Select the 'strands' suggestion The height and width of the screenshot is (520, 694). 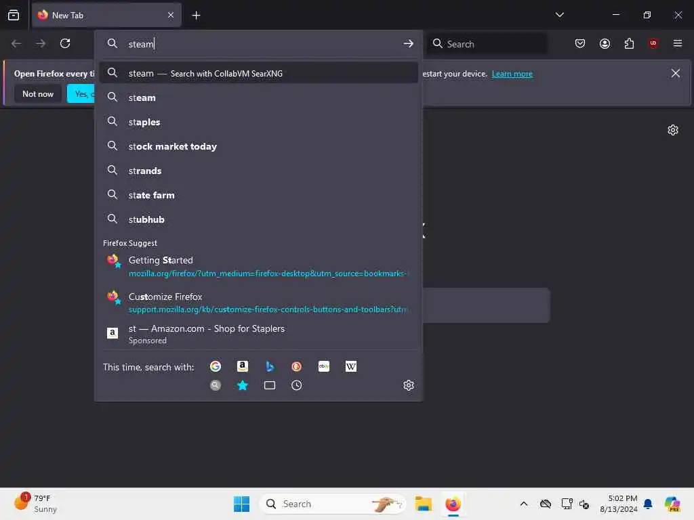point(258,170)
